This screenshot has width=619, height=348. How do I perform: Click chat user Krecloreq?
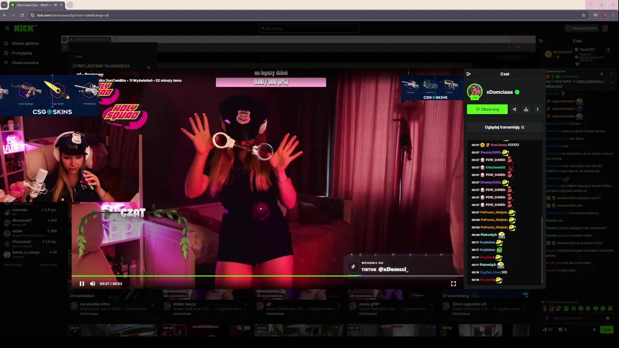click(x=498, y=145)
